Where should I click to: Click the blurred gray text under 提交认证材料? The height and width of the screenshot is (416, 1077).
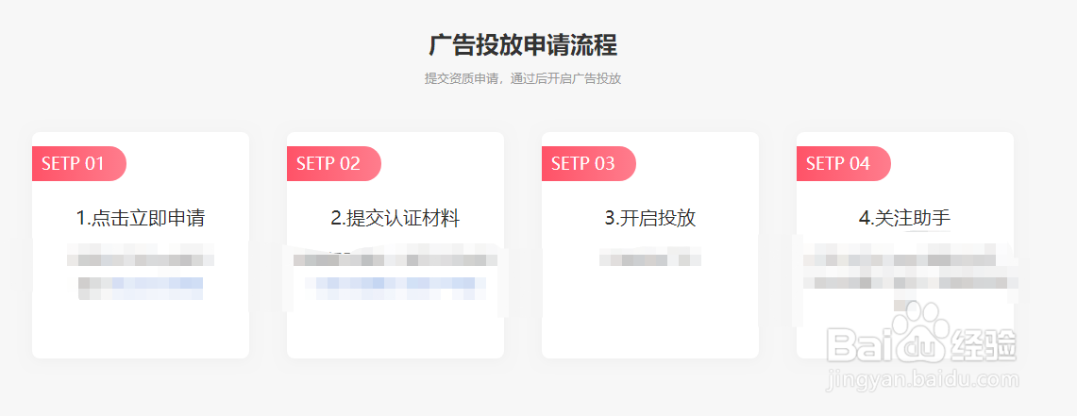point(395,258)
